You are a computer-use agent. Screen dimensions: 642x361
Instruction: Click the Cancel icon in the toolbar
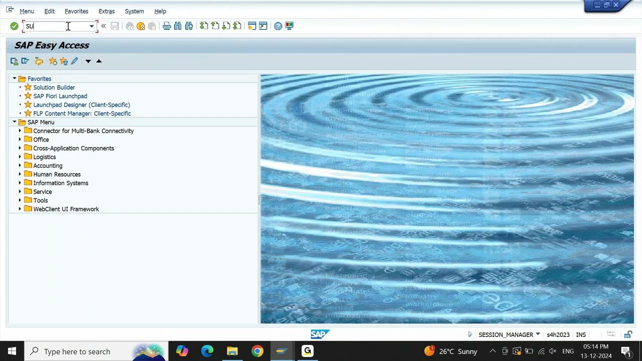pos(152,26)
